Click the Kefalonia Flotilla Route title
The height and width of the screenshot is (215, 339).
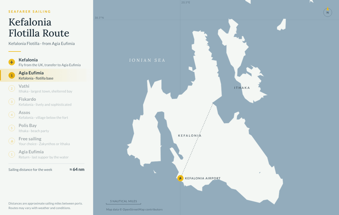pos(39,27)
